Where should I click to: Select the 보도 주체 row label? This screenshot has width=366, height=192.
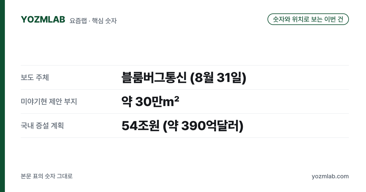35,77
